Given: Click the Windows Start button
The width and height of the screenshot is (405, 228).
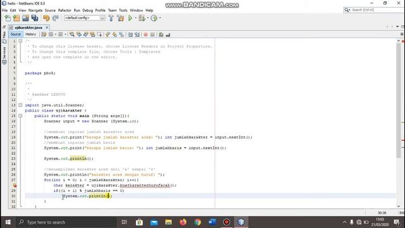Looking at the screenshot, I should tap(8, 222).
